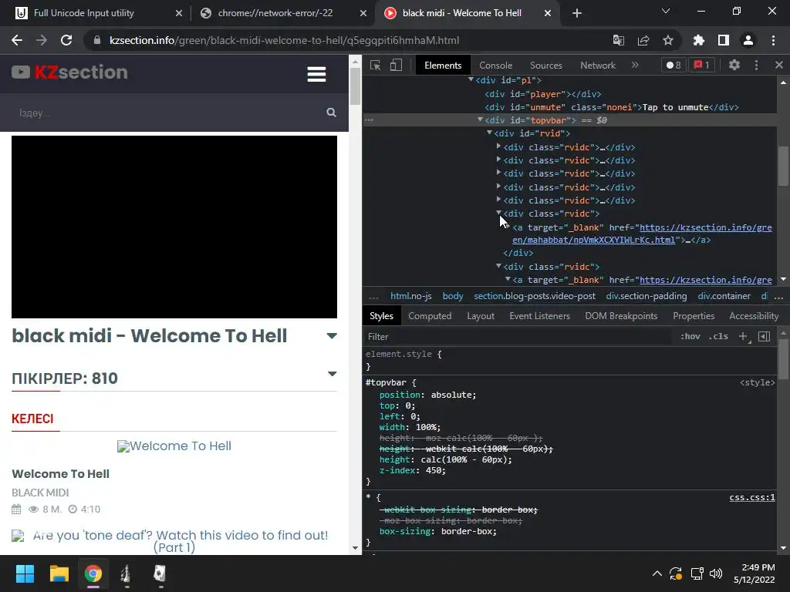The width and height of the screenshot is (790, 592).
Task: Click body in the DOM breadcrumb
Action: pos(453,296)
